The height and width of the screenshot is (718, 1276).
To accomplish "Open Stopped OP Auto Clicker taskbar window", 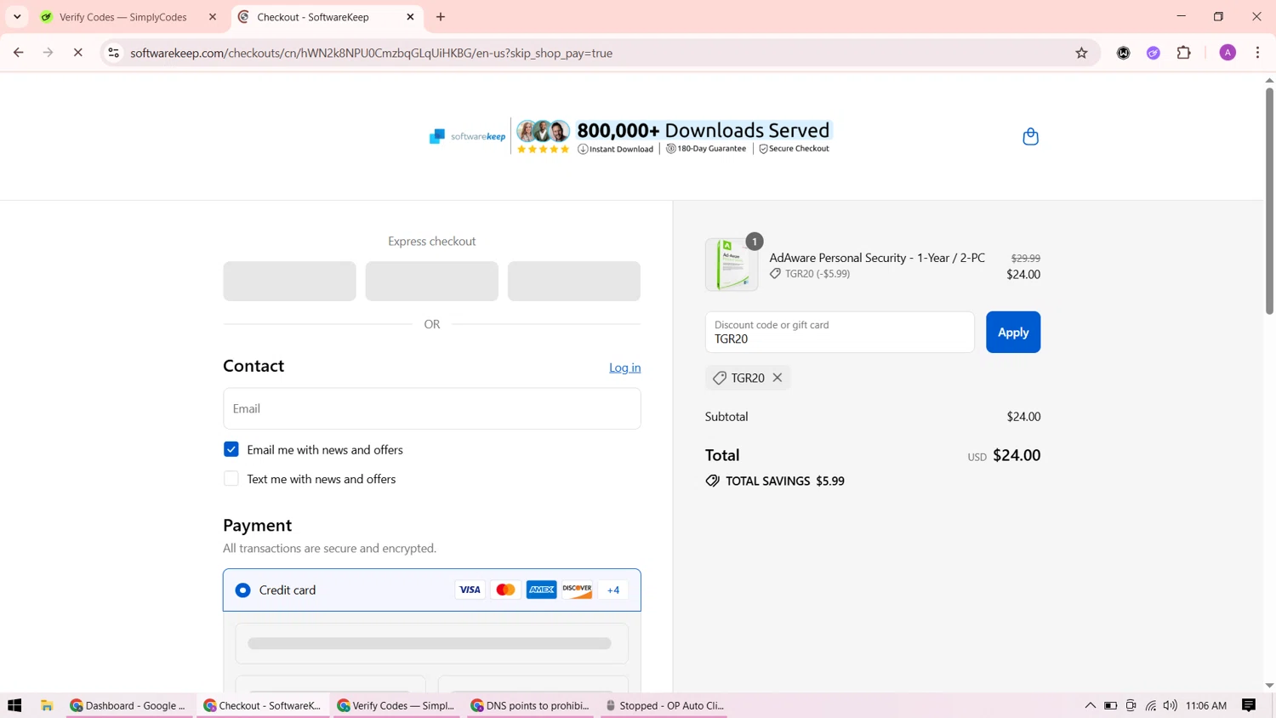I will (x=664, y=705).
